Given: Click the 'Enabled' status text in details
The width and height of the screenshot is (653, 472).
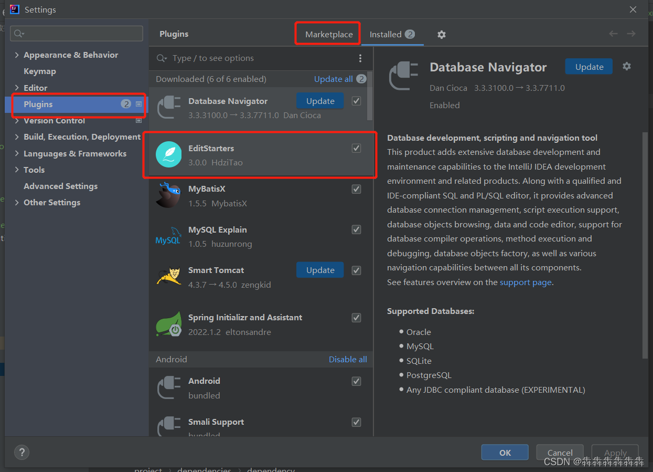Looking at the screenshot, I should click(x=444, y=105).
